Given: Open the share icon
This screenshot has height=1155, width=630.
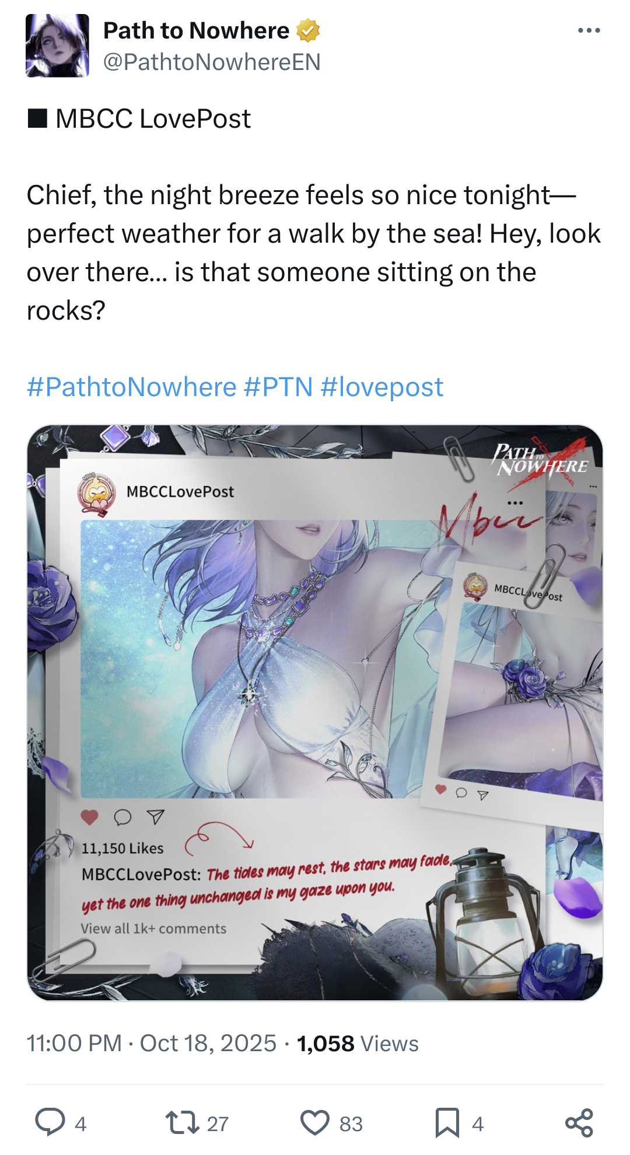Looking at the screenshot, I should 579,1123.
